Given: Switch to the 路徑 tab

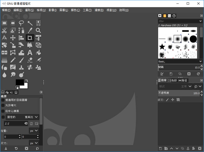Looking at the screenshot, I should click(183, 80).
